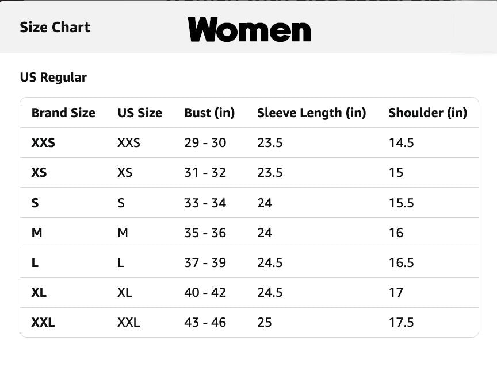Select the "US Regular" label

53,78
